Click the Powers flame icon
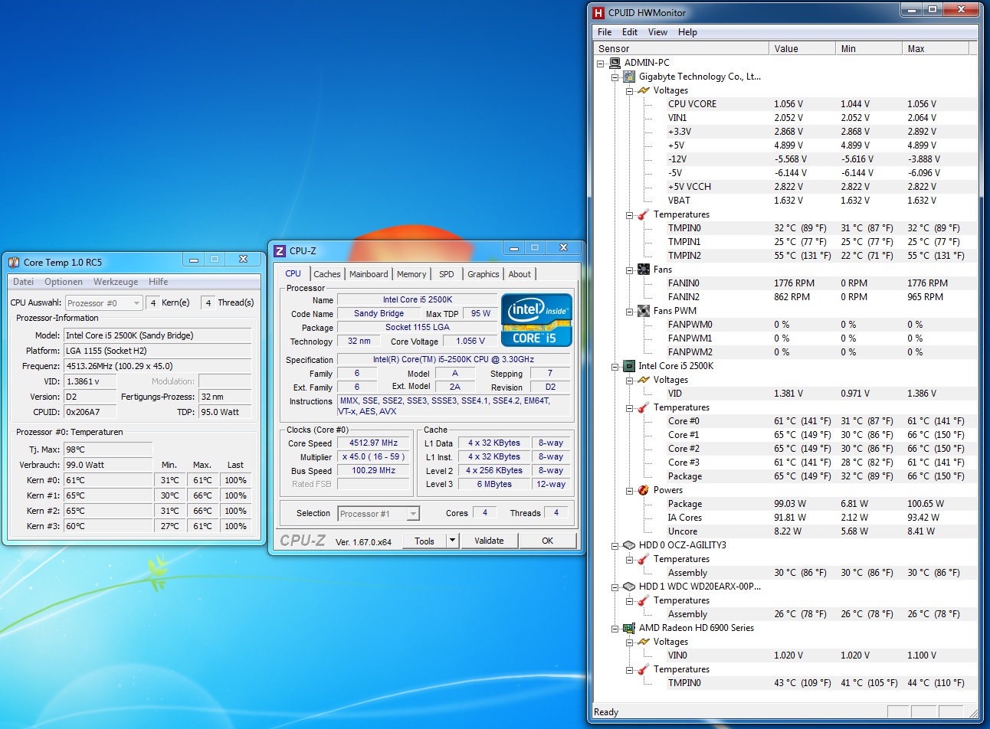The width and height of the screenshot is (990, 729). 643,490
